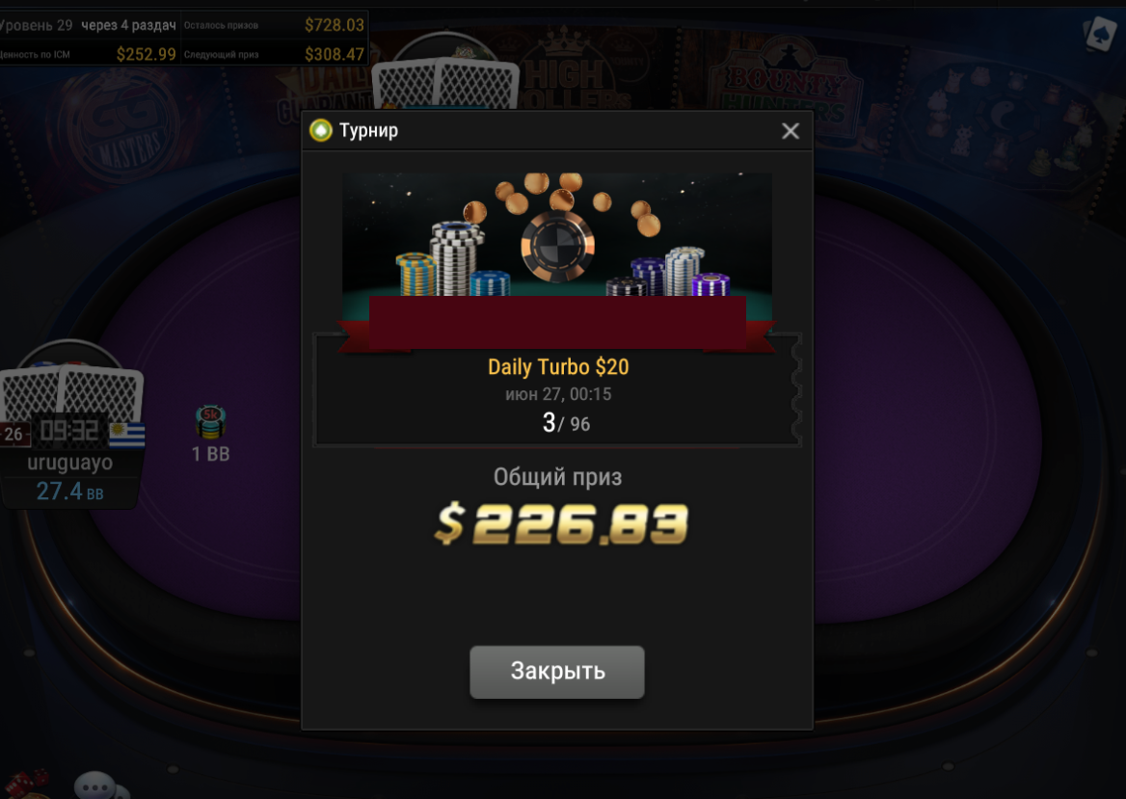This screenshot has height=799, width=1126.
Task: Click the Закрыть button
Action: (556, 671)
